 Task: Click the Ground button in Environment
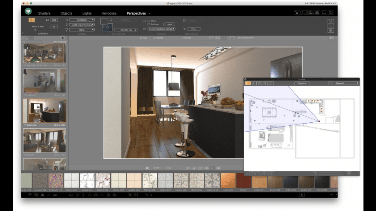(x=126, y=20)
